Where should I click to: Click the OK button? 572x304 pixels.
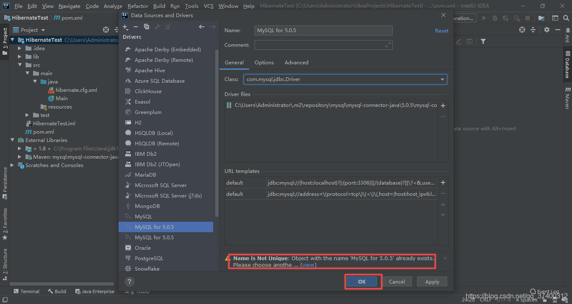[x=362, y=281]
